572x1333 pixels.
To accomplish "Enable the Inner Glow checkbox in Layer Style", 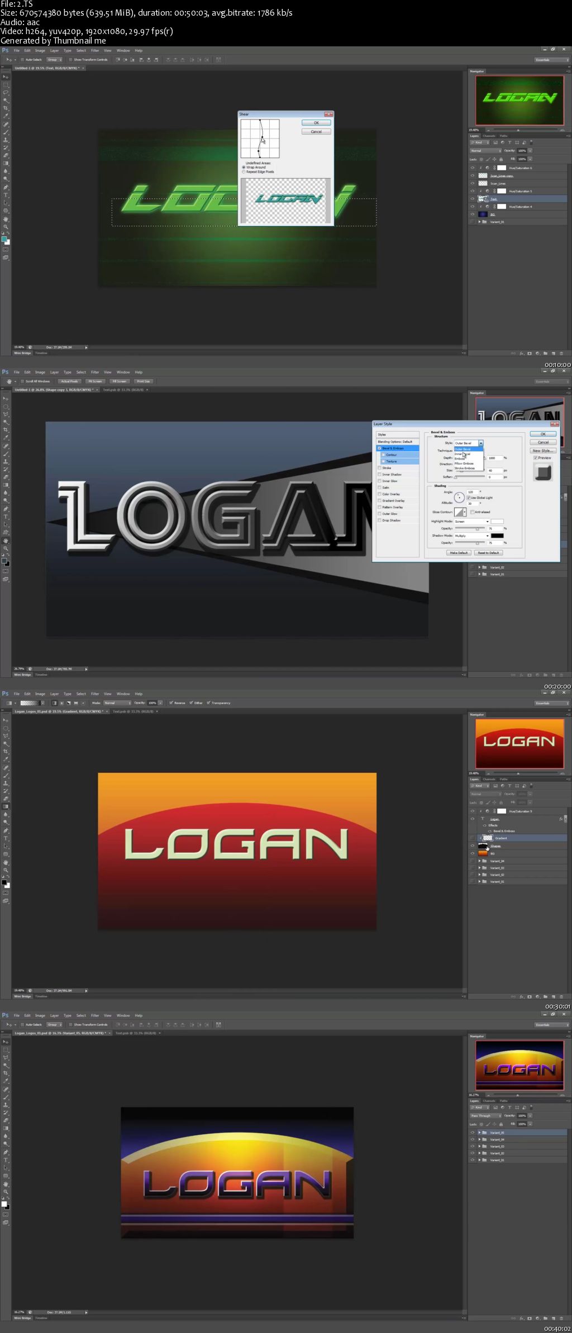I will click(x=379, y=481).
